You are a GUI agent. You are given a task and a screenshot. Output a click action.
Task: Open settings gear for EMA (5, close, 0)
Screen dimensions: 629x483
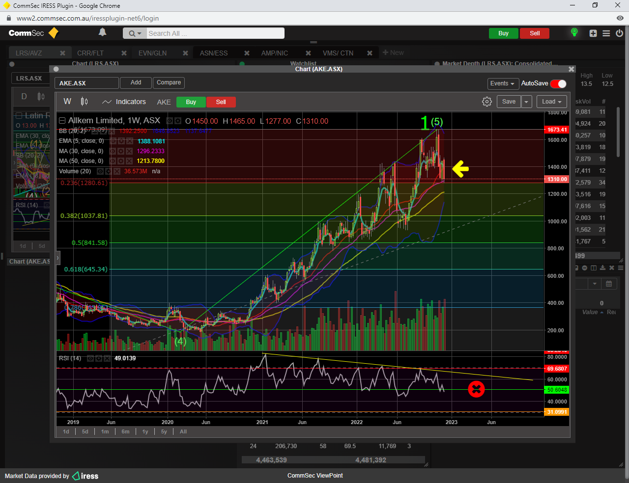(121, 141)
